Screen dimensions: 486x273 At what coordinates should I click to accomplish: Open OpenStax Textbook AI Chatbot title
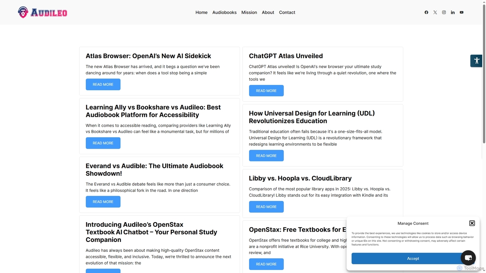151,232
